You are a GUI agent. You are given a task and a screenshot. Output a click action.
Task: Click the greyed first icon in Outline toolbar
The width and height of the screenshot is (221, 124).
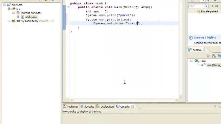[208, 56]
